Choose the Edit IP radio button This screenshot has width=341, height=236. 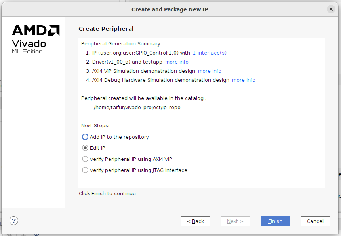[x=85, y=148]
